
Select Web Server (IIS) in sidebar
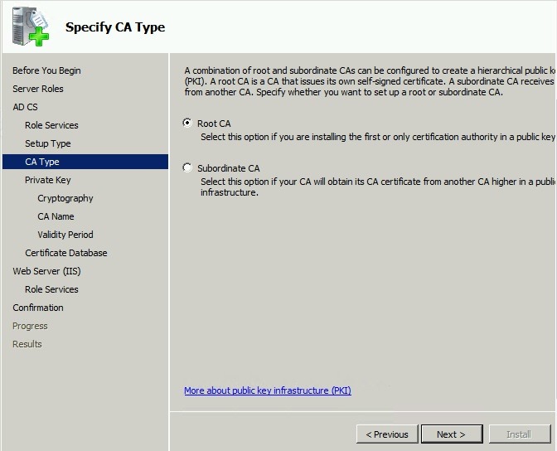point(46,271)
